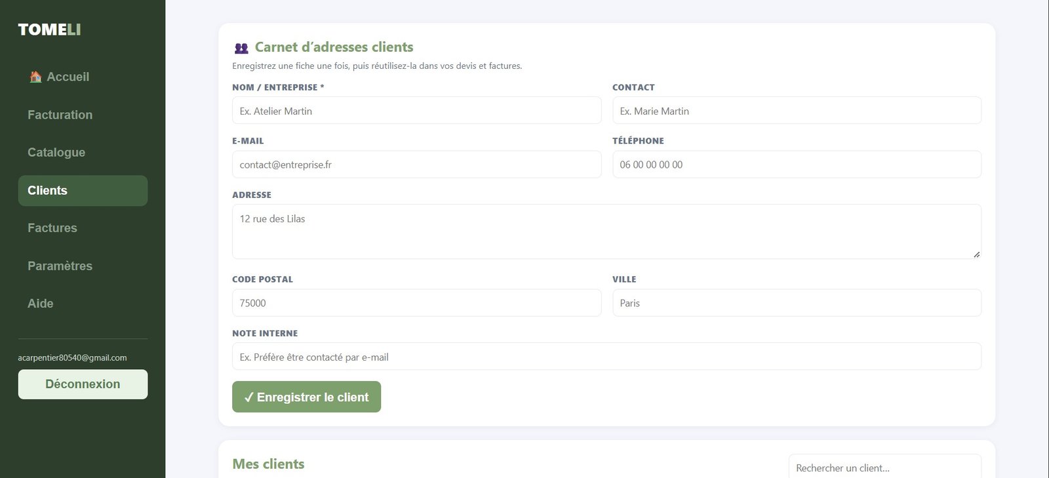Click inside the Adresse text area
Viewport: 1049px width, 478px height.
[x=606, y=231]
